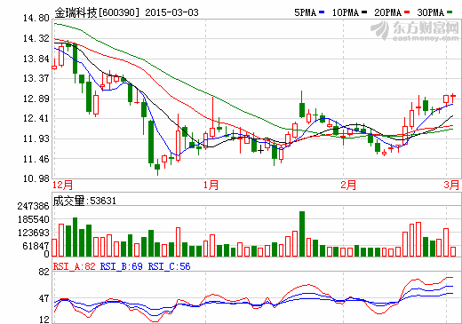Click the 12.89 price axis label
Screen dimensions: 462x324
(x=36, y=99)
